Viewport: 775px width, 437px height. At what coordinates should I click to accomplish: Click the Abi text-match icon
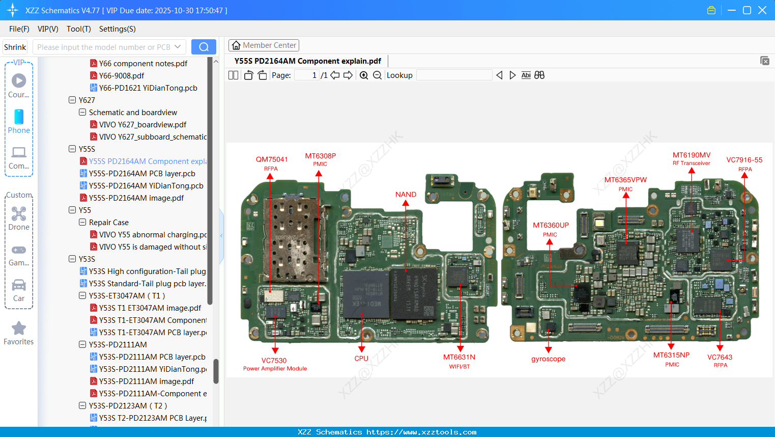pos(526,75)
